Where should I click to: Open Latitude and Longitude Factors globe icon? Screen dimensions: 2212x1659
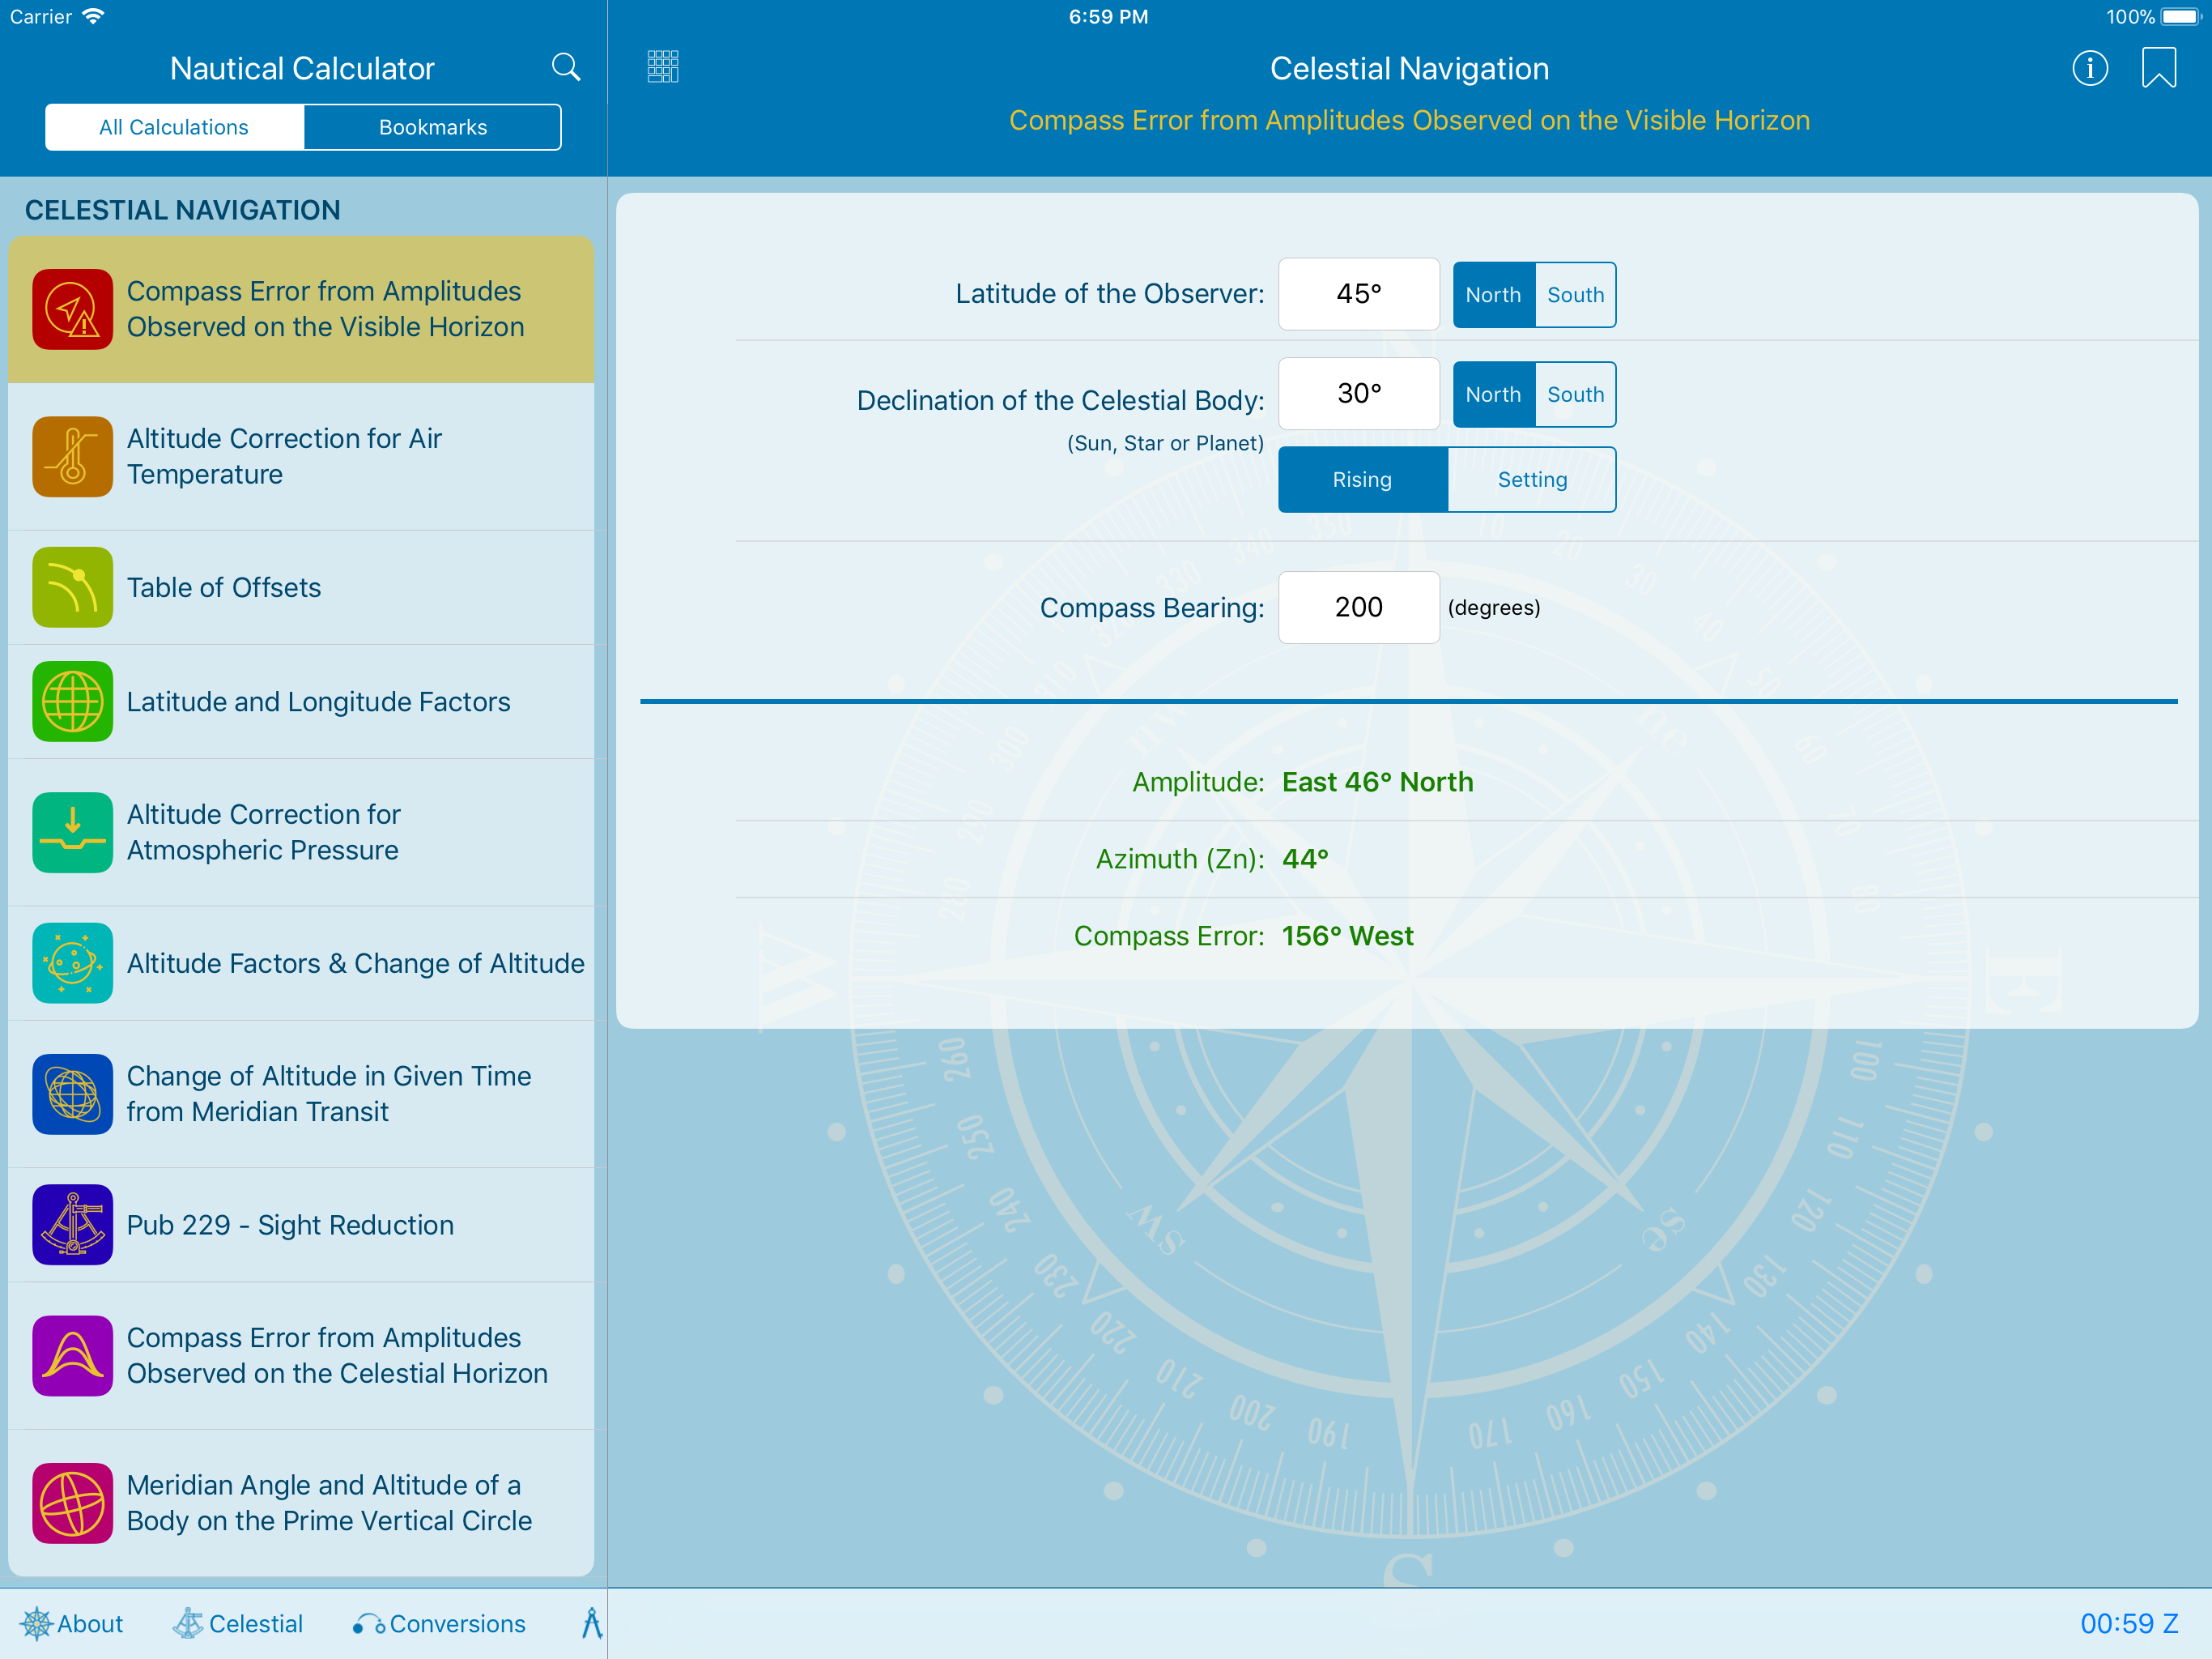pos(72,702)
